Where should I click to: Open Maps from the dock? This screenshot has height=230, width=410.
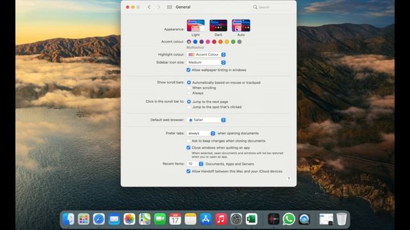(x=145, y=218)
